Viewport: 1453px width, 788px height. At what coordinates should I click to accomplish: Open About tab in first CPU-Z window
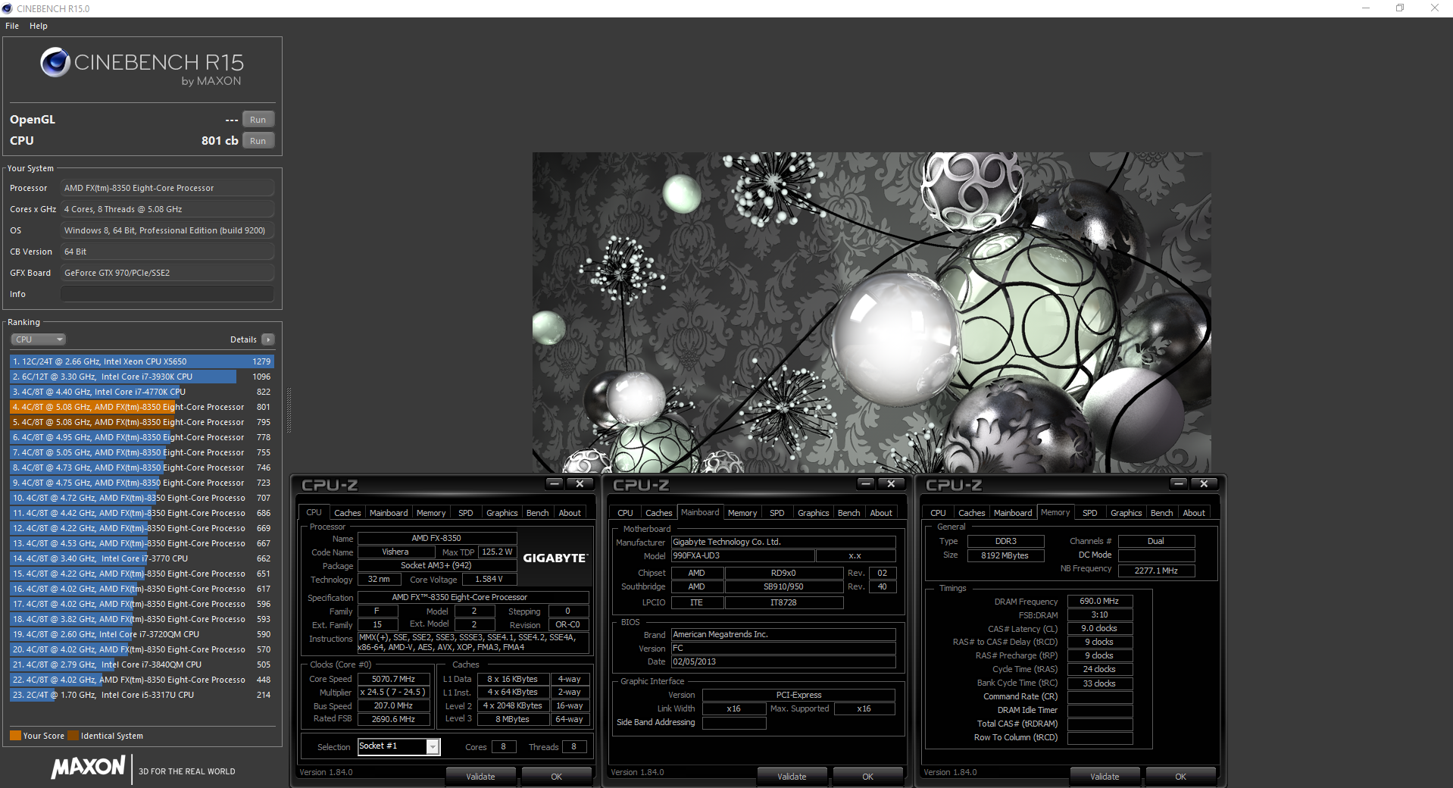(x=570, y=513)
